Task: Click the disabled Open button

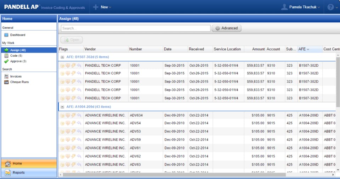Action: pos(72,40)
